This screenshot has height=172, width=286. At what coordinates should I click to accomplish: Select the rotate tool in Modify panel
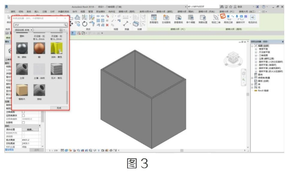85,24
